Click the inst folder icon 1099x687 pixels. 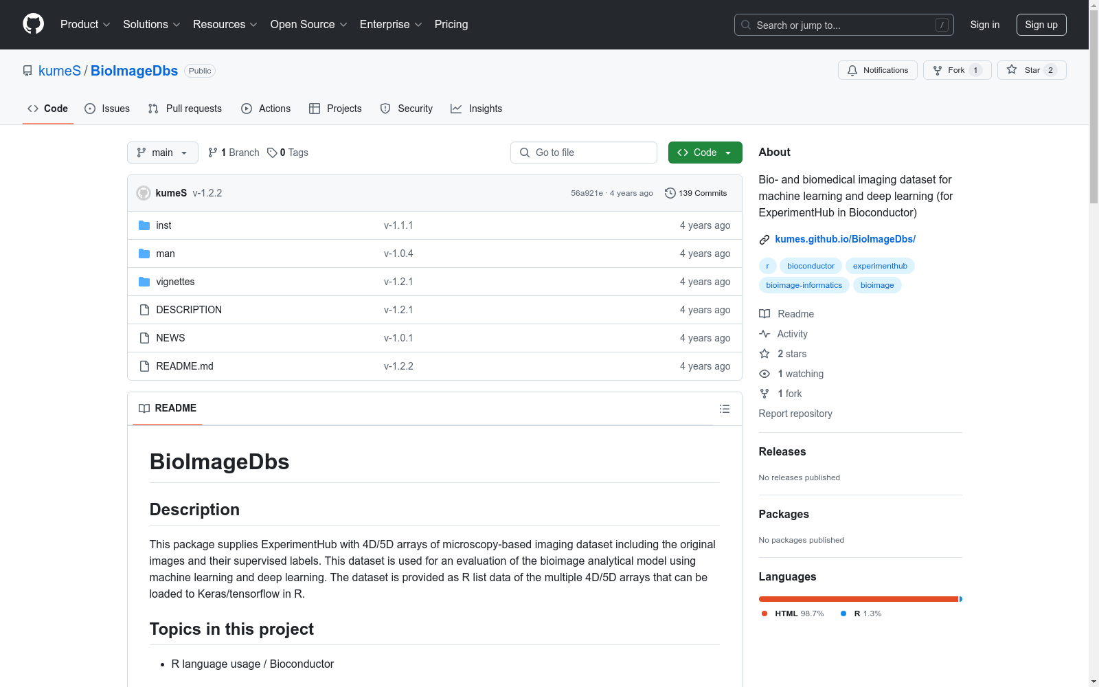tap(144, 225)
